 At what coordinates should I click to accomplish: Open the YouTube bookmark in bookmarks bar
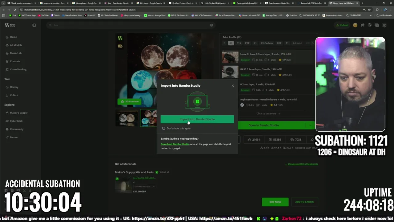[43, 15]
